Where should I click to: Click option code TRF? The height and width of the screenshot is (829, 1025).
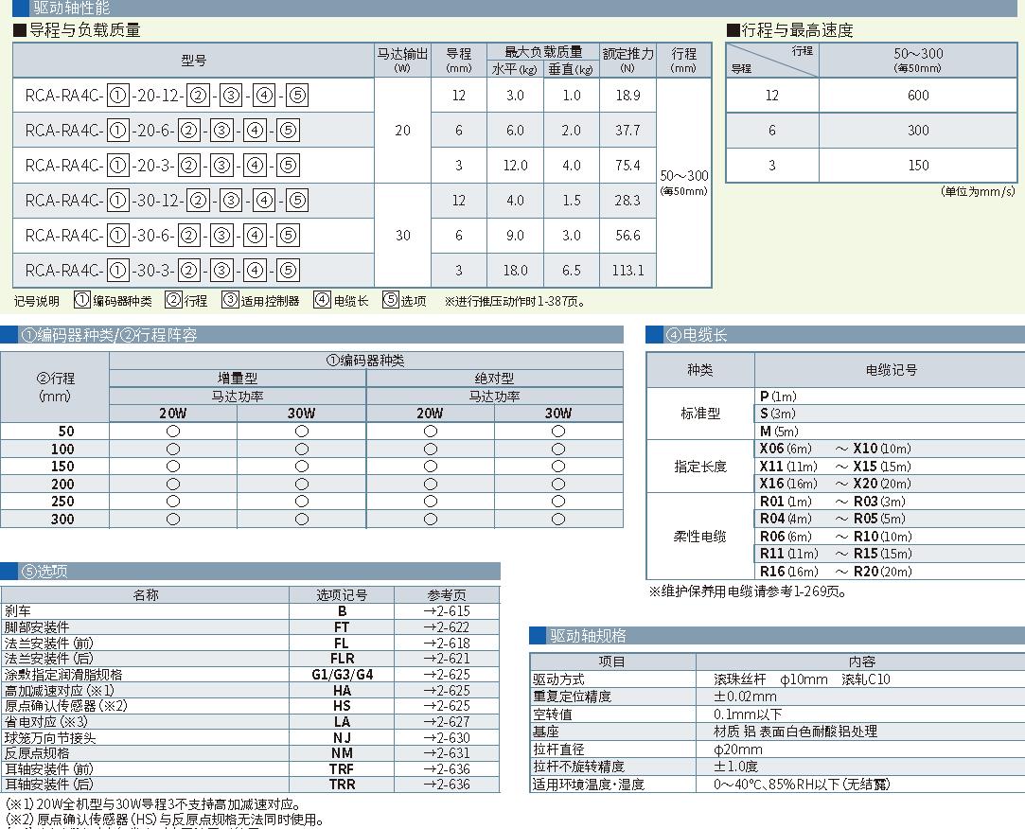[342, 768]
